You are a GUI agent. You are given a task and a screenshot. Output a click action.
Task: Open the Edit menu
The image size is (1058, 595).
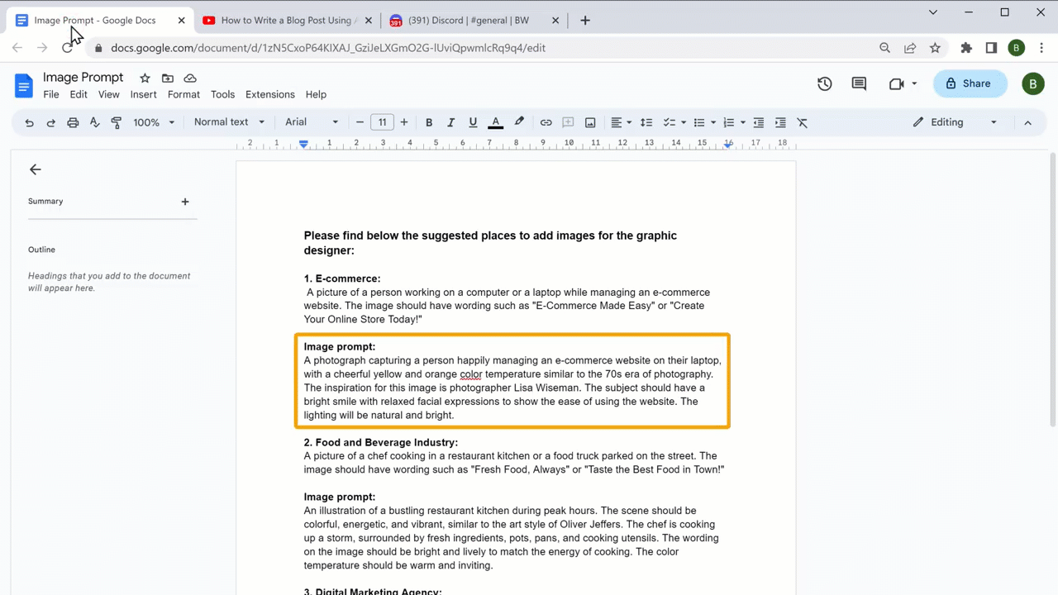79,94
